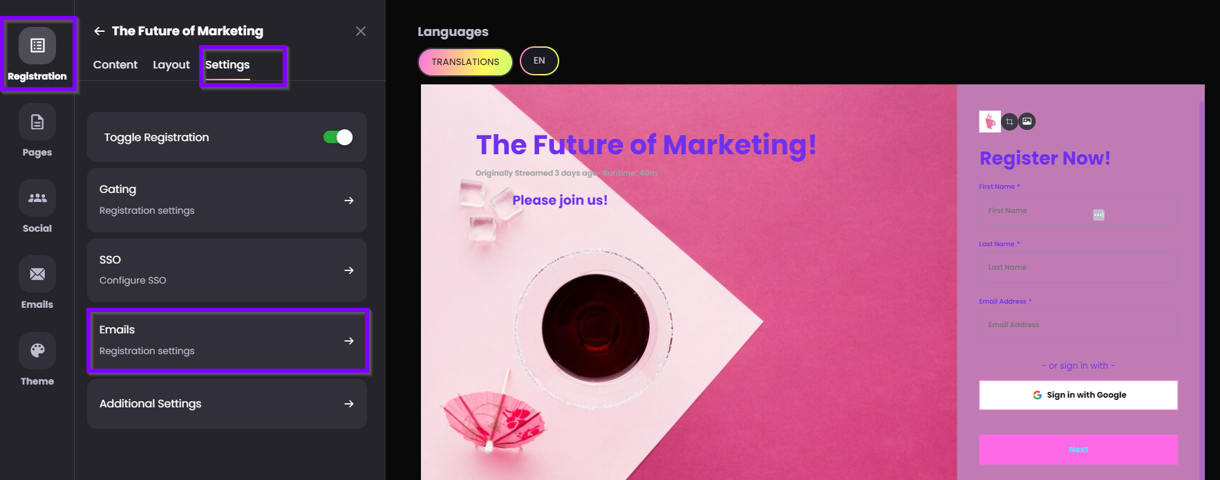Expand Emails registration settings
1220x480 pixels.
pyautogui.click(x=227, y=340)
